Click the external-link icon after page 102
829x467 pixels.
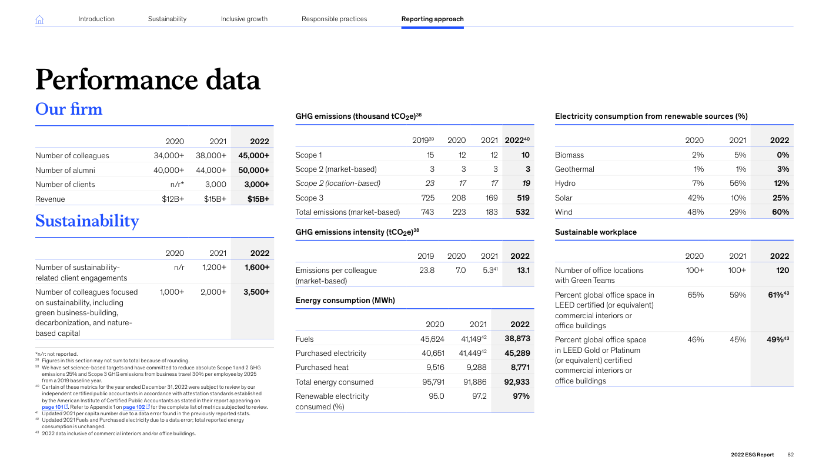[x=148, y=407]
